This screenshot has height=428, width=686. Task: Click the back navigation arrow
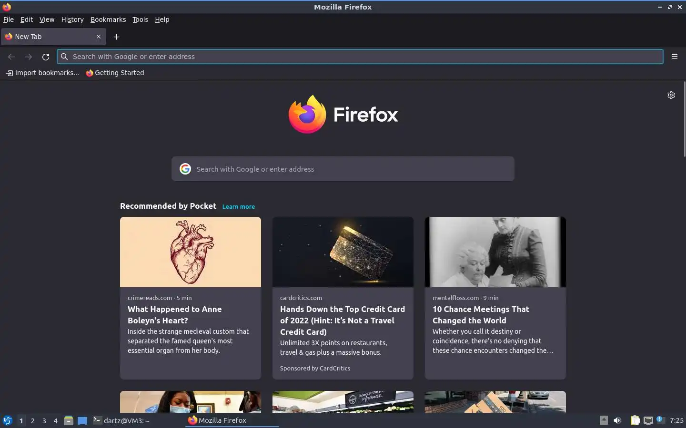[x=11, y=57]
